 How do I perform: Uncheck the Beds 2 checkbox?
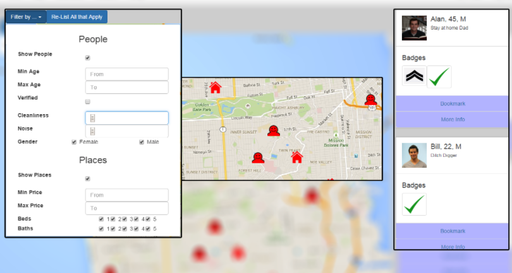tap(113, 219)
